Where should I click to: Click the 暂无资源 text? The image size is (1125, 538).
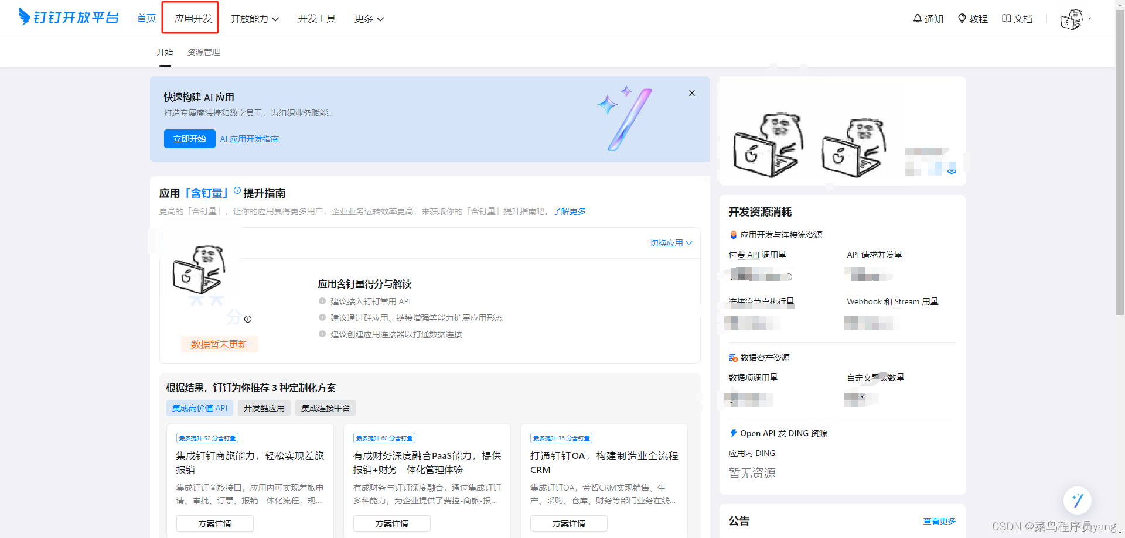pos(752,473)
